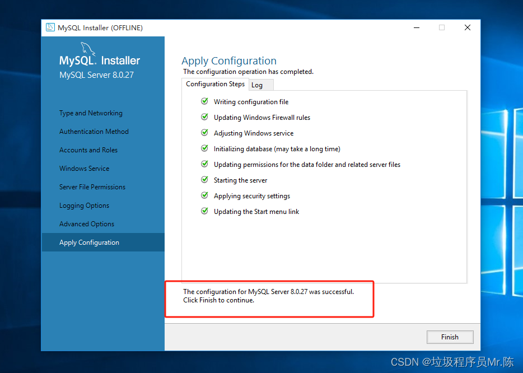Click 'Applying security settings' step text

(252, 196)
